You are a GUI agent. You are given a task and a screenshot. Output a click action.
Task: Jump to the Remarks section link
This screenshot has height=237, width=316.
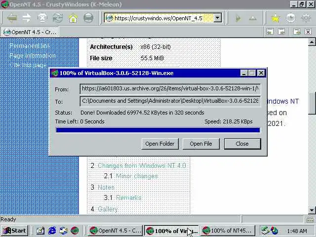(129, 197)
